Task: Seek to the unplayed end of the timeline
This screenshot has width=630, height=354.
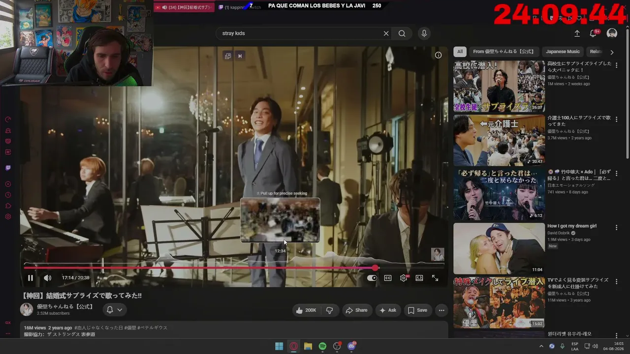Action: 411,268
